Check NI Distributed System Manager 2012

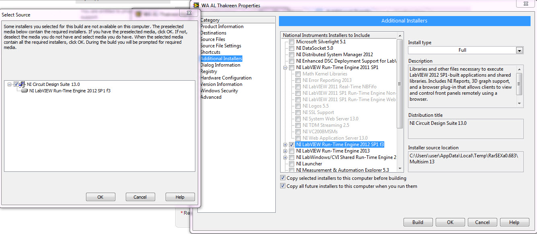pos(291,55)
